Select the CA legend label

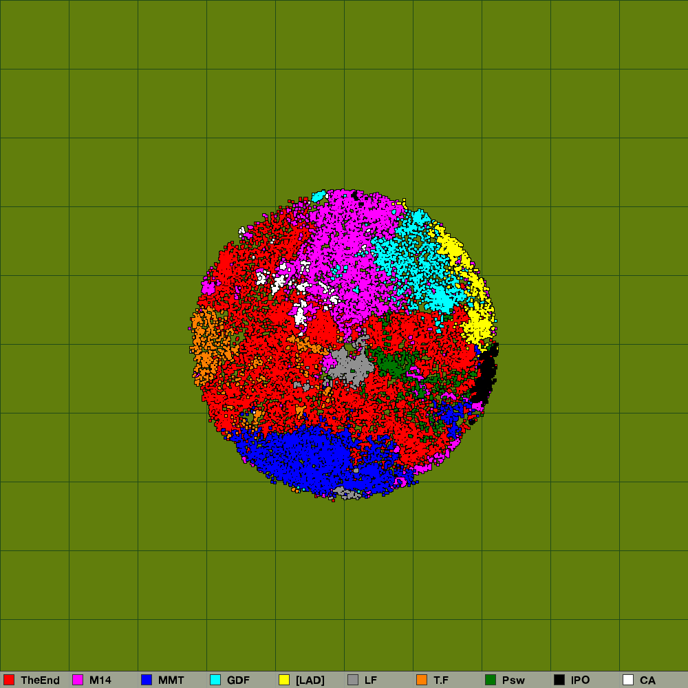click(647, 680)
